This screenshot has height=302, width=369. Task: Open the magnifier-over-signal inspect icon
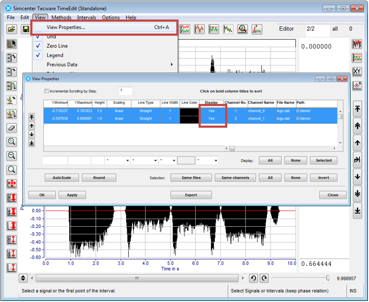coord(242,29)
